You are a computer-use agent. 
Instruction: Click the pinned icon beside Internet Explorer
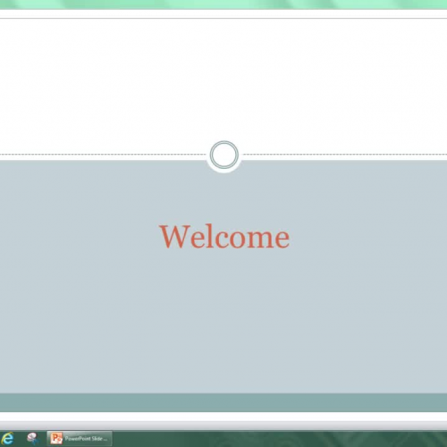coord(32,439)
